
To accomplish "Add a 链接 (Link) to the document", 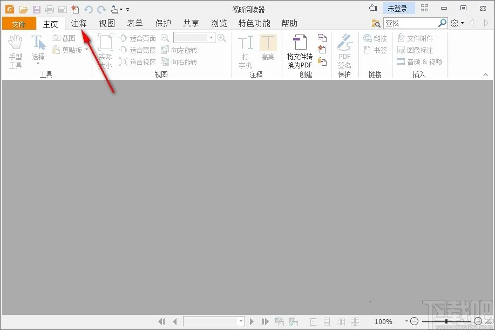I will coord(375,38).
